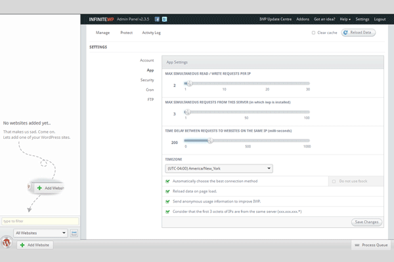This screenshot has height=262, width=394.
Task: Click the time delay between requests slider
Action: 247,140
